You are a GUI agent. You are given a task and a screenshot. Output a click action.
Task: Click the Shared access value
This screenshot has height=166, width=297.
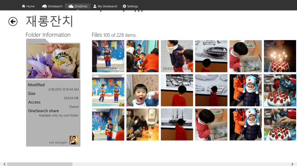point(74,107)
